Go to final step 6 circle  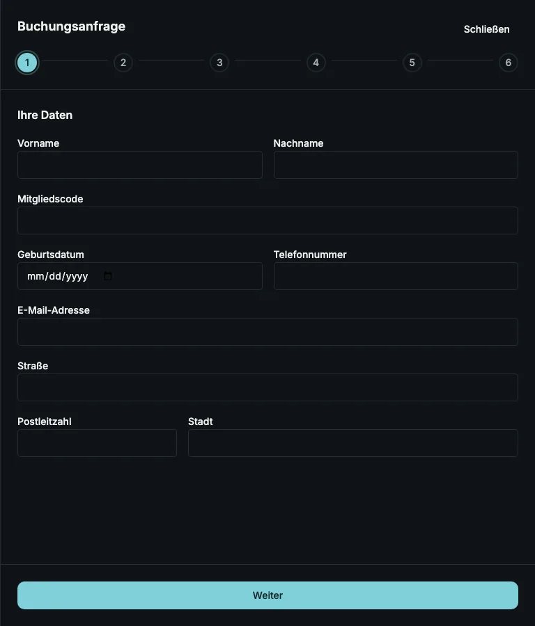pos(509,63)
